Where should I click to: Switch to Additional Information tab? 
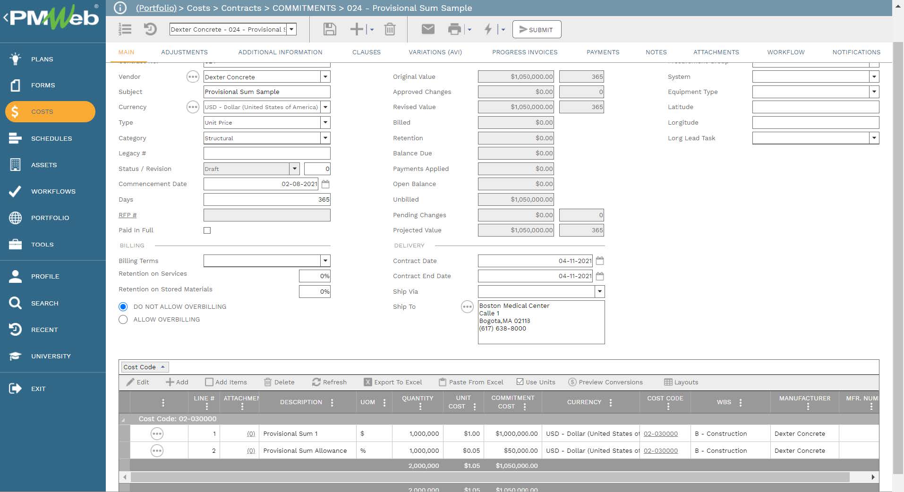(x=280, y=52)
